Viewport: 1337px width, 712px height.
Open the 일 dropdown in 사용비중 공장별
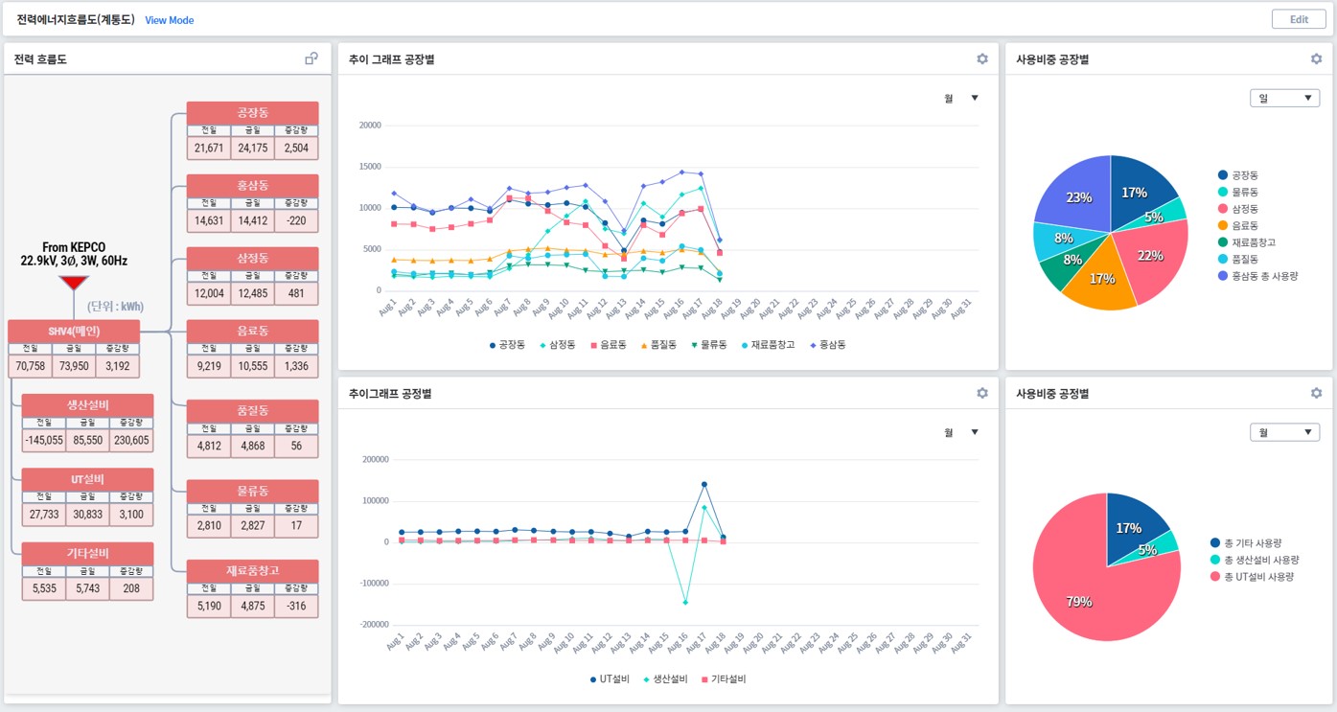[1284, 99]
